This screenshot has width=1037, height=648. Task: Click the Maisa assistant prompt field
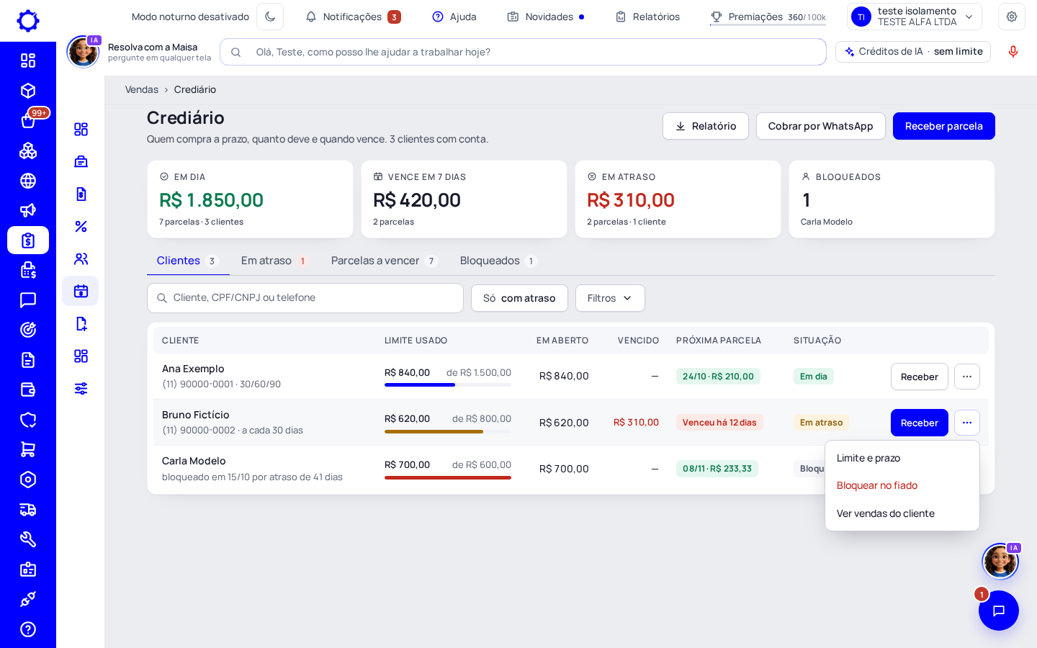tap(523, 52)
